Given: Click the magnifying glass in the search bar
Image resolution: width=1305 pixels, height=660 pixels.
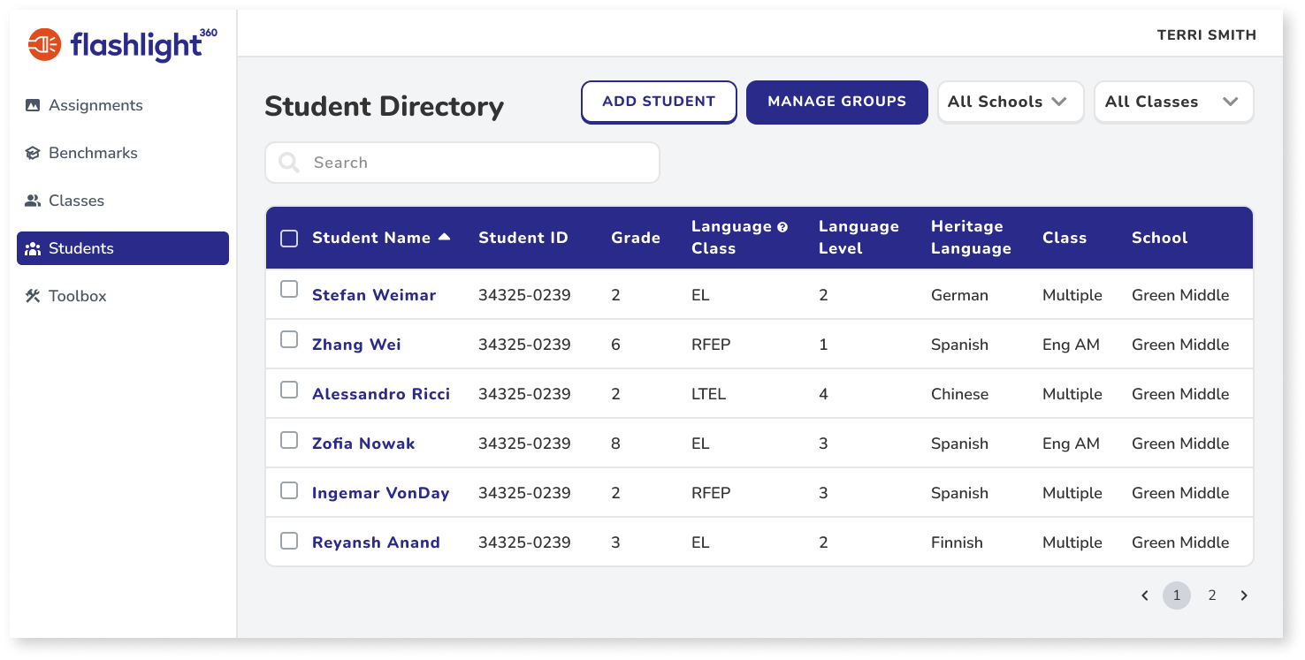Looking at the screenshot, I should click(288, 162).
